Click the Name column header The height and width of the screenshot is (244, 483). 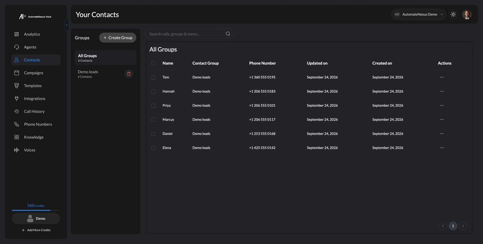(168, 63)
